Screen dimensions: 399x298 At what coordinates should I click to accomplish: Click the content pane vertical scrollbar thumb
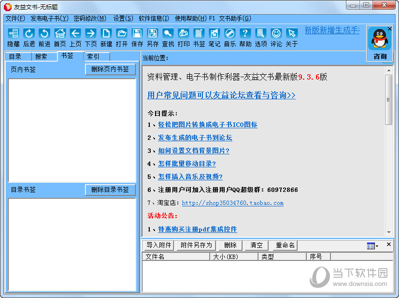tap(388, 100)
